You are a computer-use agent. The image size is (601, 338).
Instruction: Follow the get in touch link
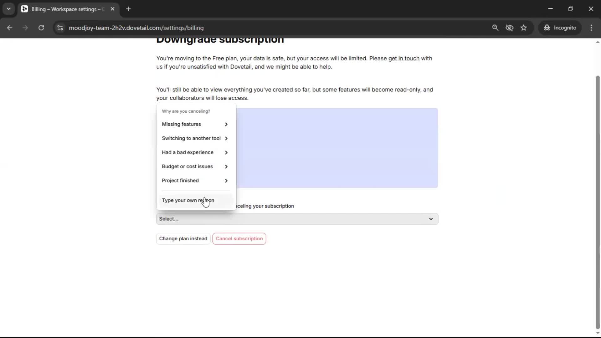[x=403, y=59]
